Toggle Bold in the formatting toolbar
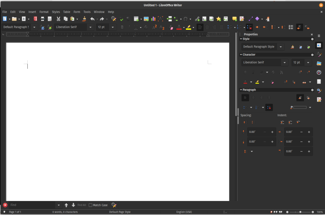 pyautogui.click(x=122, y=27)
